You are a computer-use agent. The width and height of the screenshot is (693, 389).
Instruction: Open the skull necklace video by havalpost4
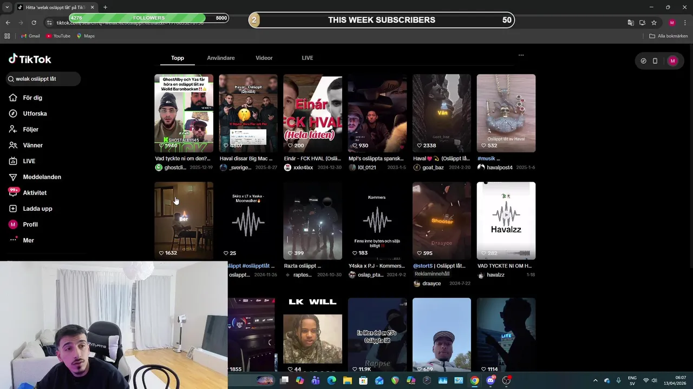point(506,113)
